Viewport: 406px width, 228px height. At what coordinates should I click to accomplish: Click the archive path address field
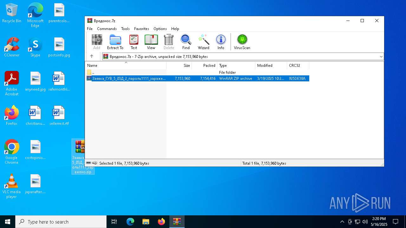point(243,56)
